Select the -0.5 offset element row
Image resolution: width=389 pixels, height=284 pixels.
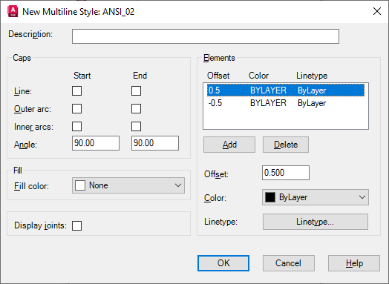(x=286, y=103)
